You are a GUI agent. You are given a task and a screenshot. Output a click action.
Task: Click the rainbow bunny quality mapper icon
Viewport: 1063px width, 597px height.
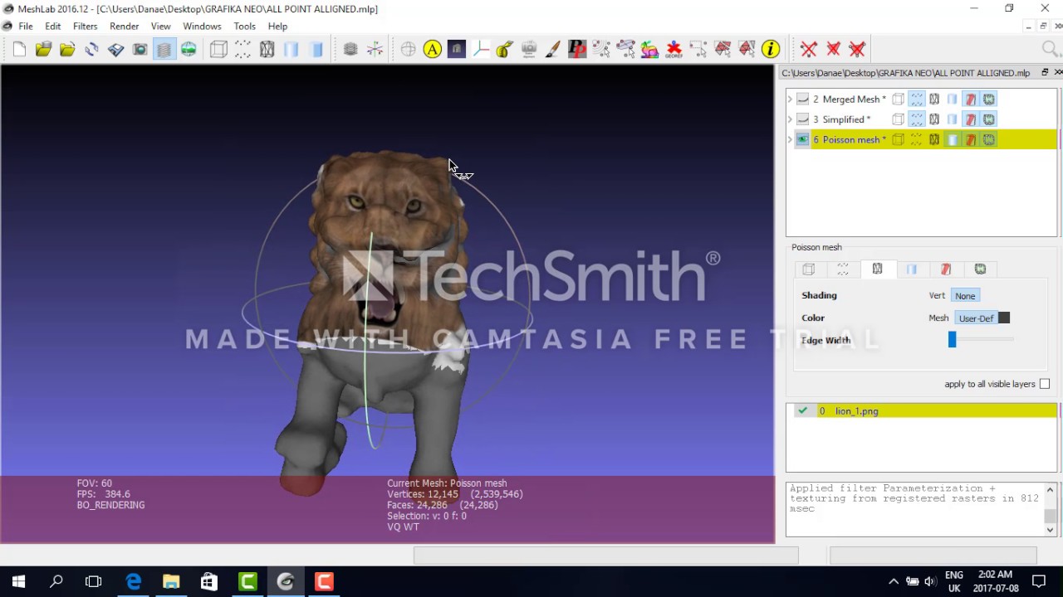pos(649,50)
